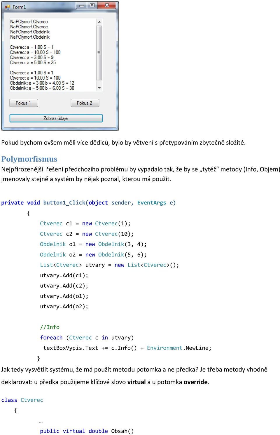Click the textbox scrollbar up arrow

point(99,22)
